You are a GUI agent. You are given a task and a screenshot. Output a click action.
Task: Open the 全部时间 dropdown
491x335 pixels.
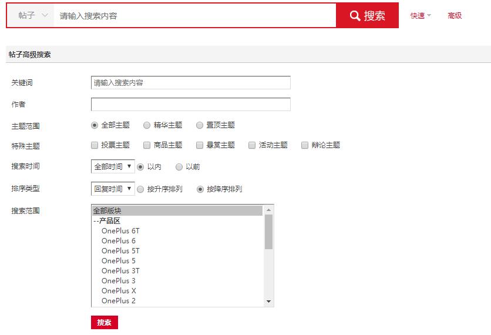[x=113, y=166]
